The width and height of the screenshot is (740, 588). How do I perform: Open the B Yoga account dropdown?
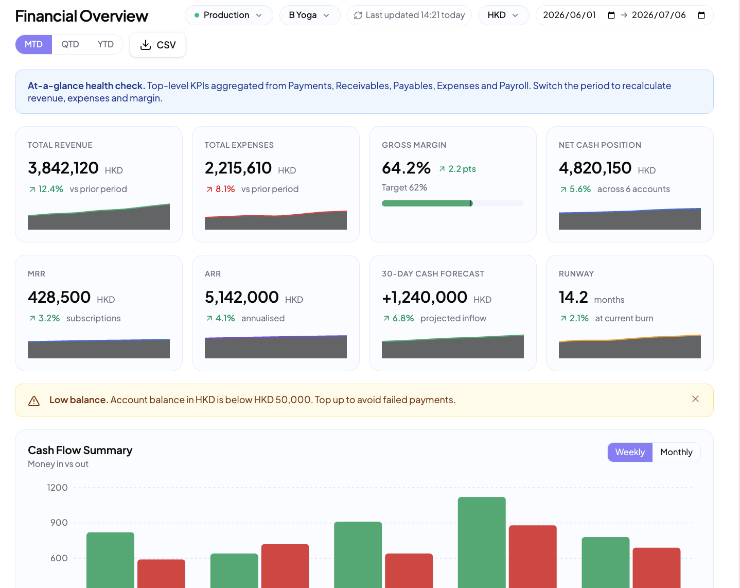pos(310,15)
